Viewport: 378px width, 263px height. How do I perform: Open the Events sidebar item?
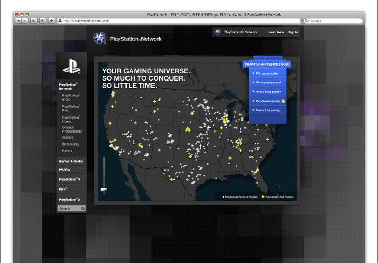click(x=67, y=151)
